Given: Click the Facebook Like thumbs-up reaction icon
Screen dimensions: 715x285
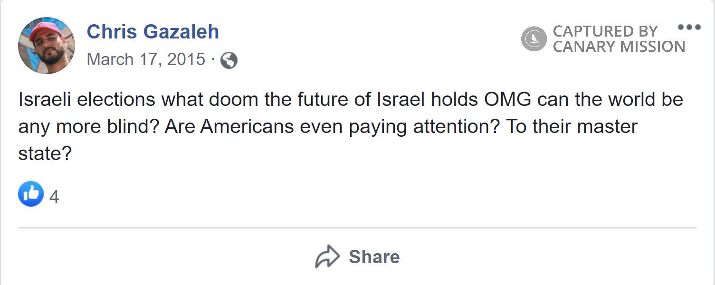Looking at the screenshot, I should pos(31,193).
